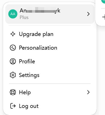This screenshot has width=105, height=115.
Task: Open the account row showing Plus plan
Action: click(50, 14)
